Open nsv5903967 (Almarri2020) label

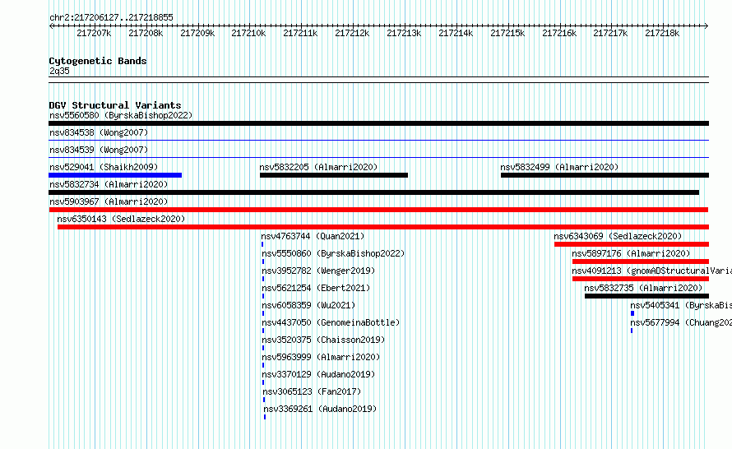point(109,201)
